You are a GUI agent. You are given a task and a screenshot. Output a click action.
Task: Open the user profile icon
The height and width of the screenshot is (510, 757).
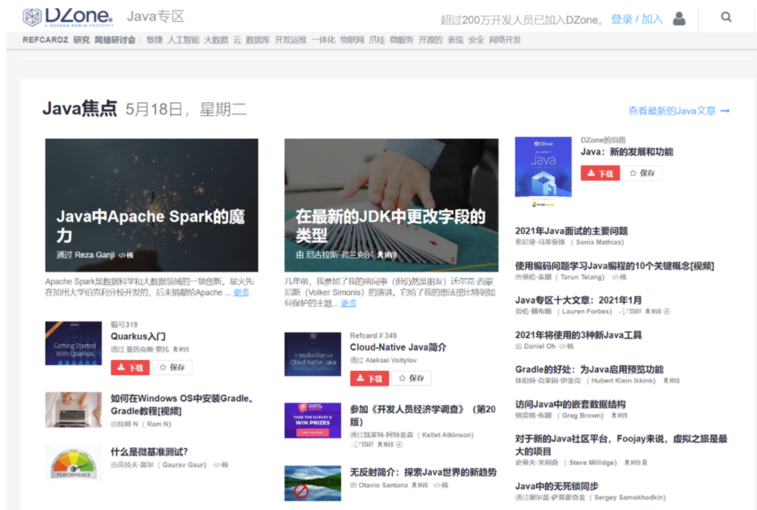click(679, 18)
